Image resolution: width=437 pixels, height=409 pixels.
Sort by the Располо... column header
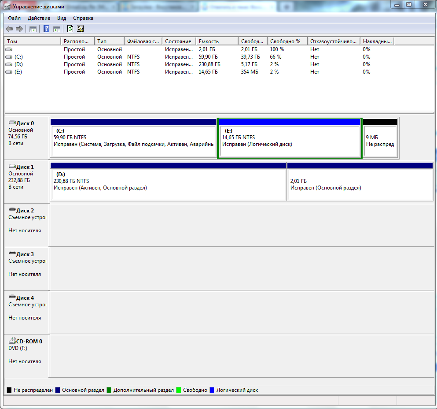pos(77,41)
